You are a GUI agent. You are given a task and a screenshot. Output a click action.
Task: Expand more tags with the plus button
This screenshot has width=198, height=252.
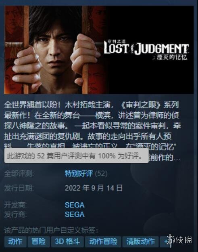(x=165, y=241)
